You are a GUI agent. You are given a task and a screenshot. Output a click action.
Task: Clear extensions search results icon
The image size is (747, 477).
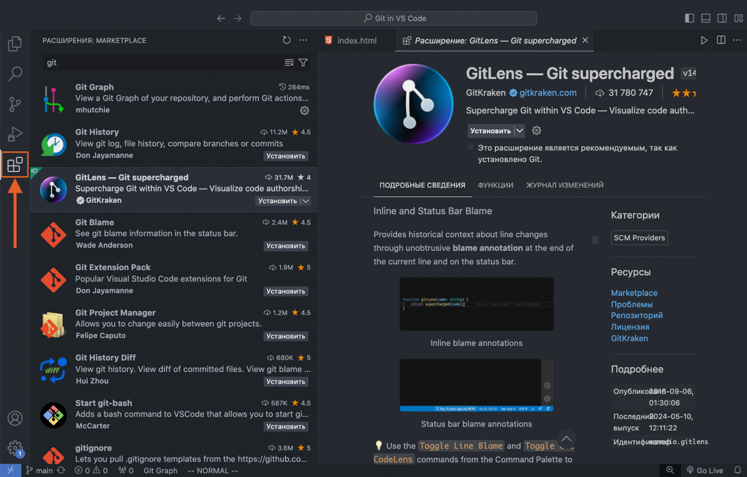[x=289, y=63]
